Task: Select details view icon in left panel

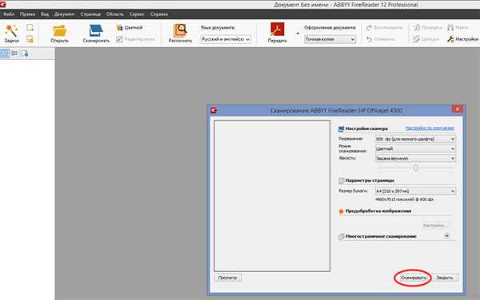Action: pos(14,53)
